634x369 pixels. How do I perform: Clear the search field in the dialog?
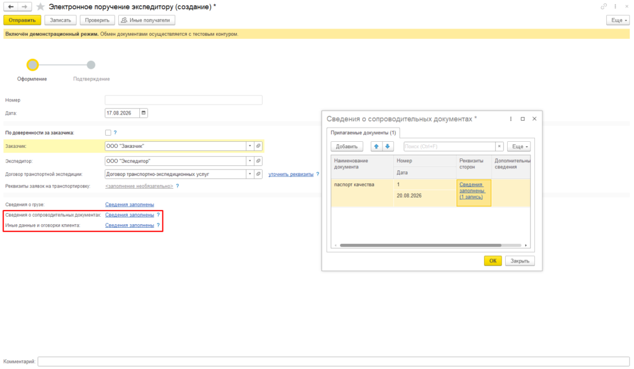click(500, 146)
